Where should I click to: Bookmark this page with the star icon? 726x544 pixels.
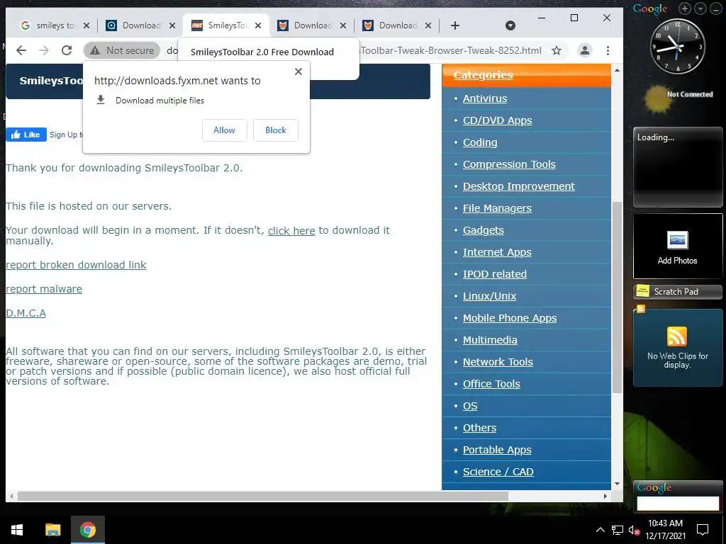[x=557, y=50]
